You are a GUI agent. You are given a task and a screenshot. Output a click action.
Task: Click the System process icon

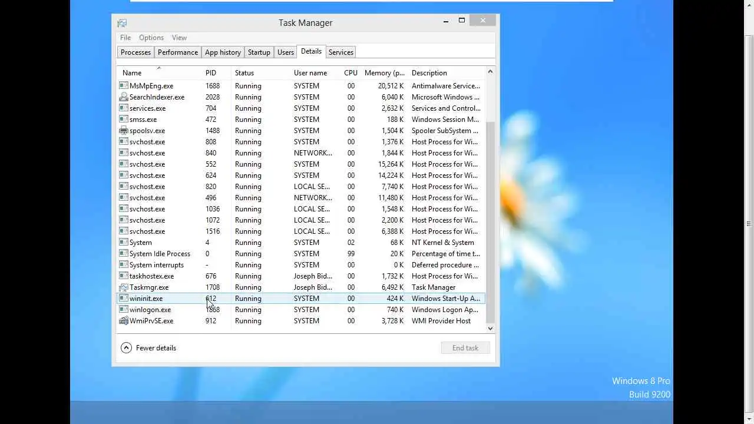tap(124, 242)
